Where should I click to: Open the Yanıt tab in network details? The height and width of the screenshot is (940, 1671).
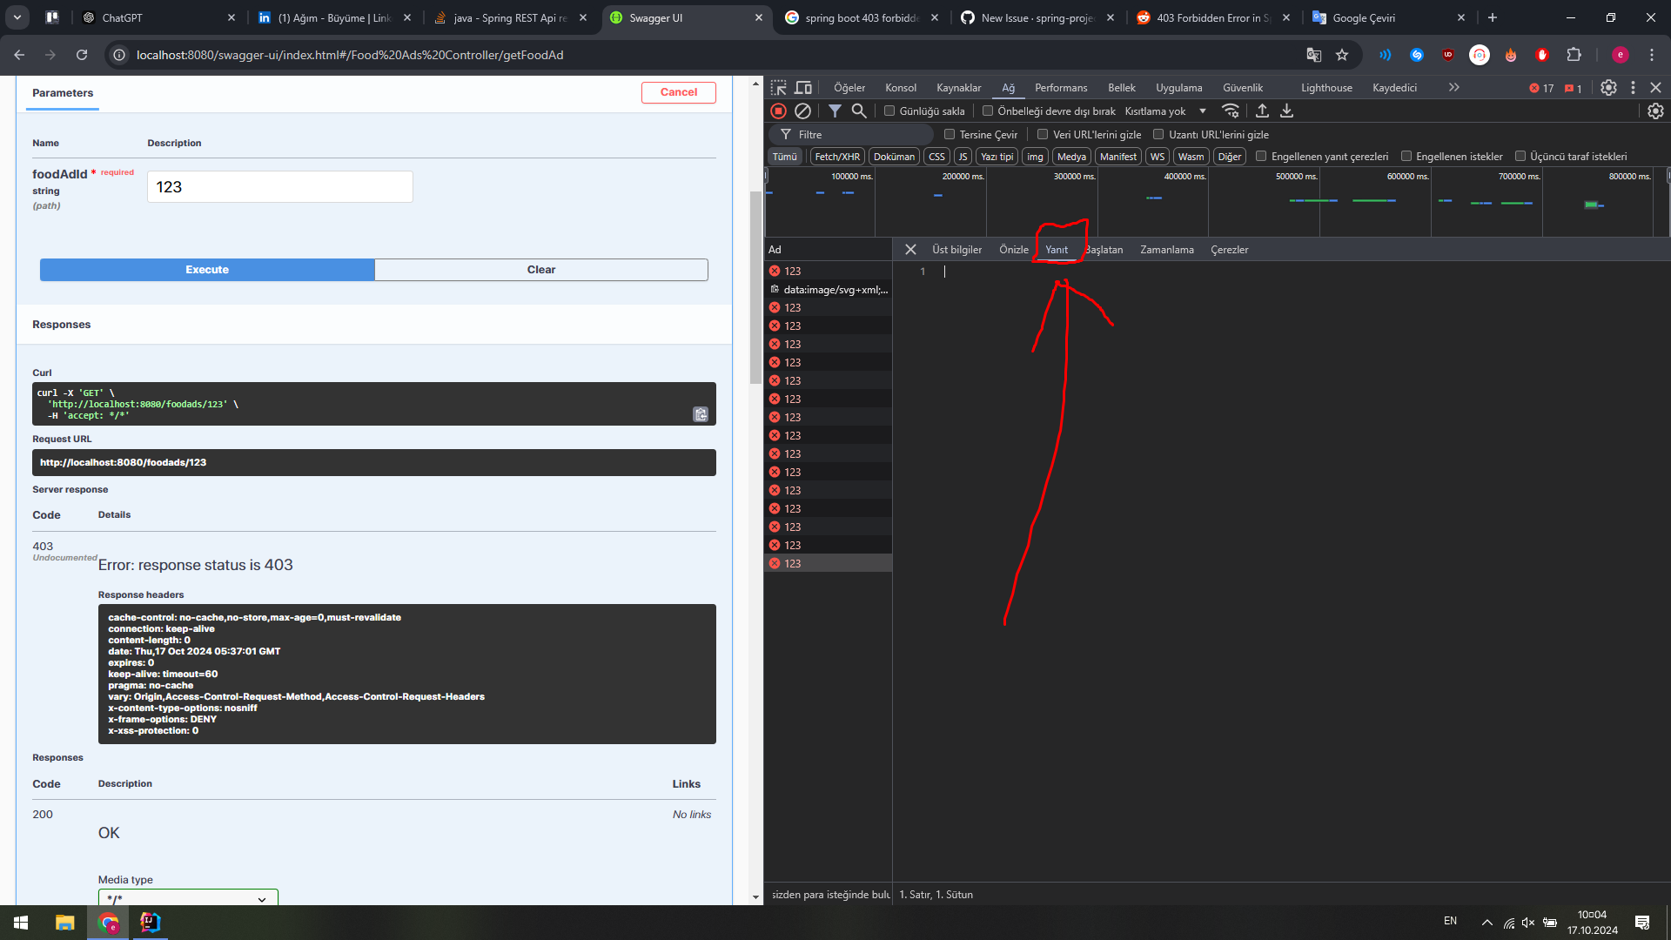(1057, 250)
